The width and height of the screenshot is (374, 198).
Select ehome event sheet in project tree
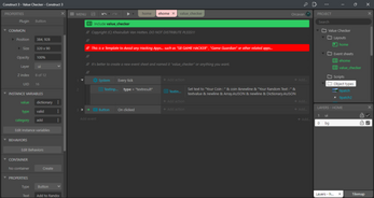(x=345, y=61)
